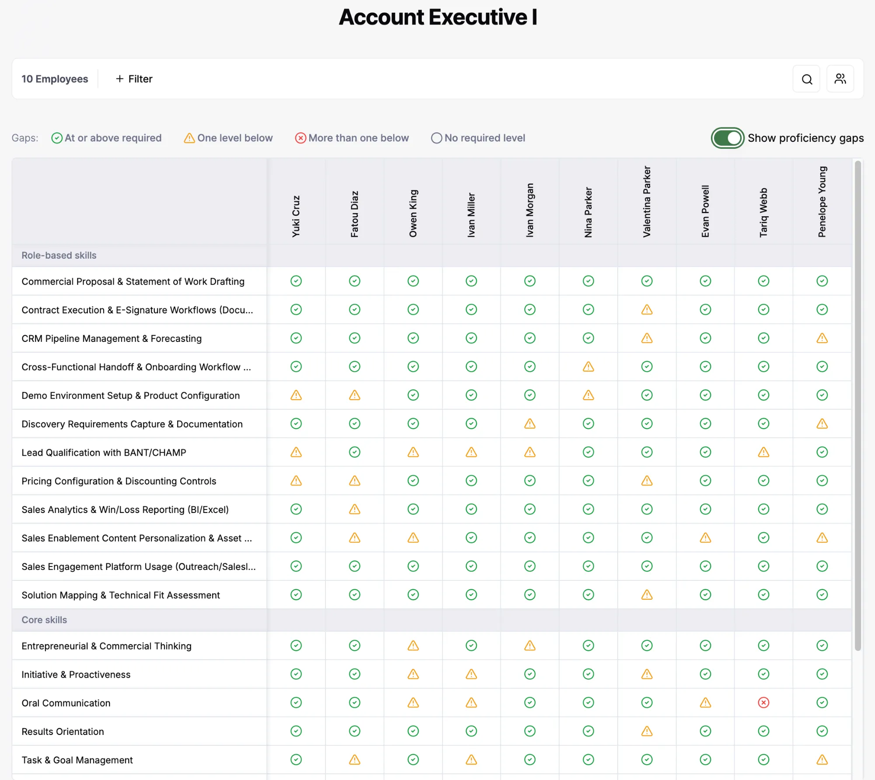Click Evan Powell's warning in Oral Communication row
The height and width of the screenshot is (780, 875).
(x=705, y=703)
